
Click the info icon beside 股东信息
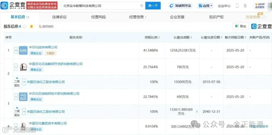25,27
